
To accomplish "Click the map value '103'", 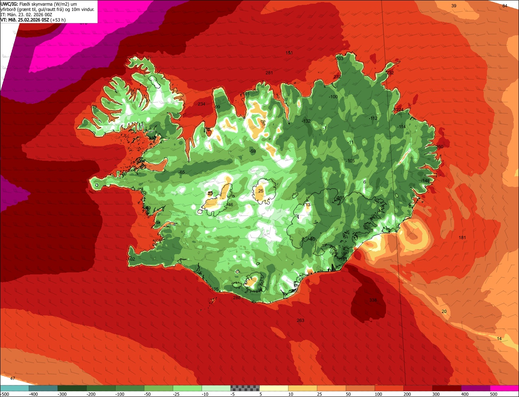I will 340,58.
